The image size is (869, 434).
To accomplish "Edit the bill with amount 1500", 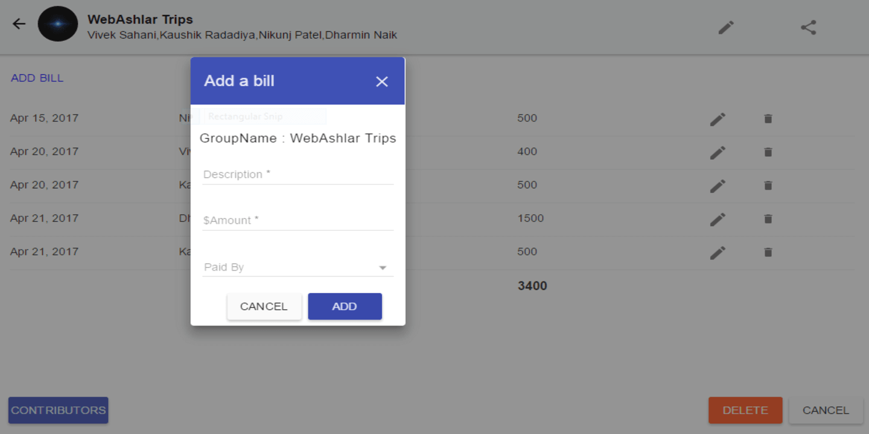I will coord(718,219).
